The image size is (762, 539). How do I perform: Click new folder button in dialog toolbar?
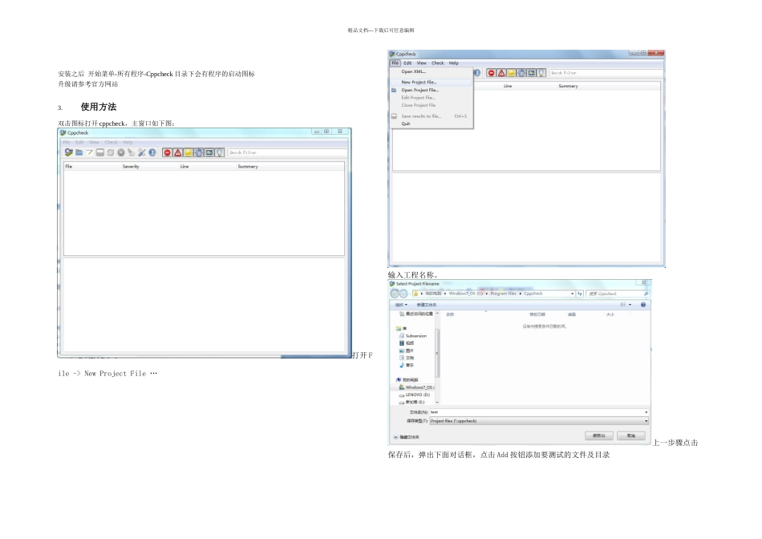click(427, 305)
